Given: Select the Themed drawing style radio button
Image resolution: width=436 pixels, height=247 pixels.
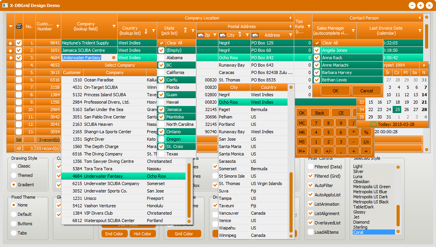Looking at the screenshot, I should click(14, 175).
